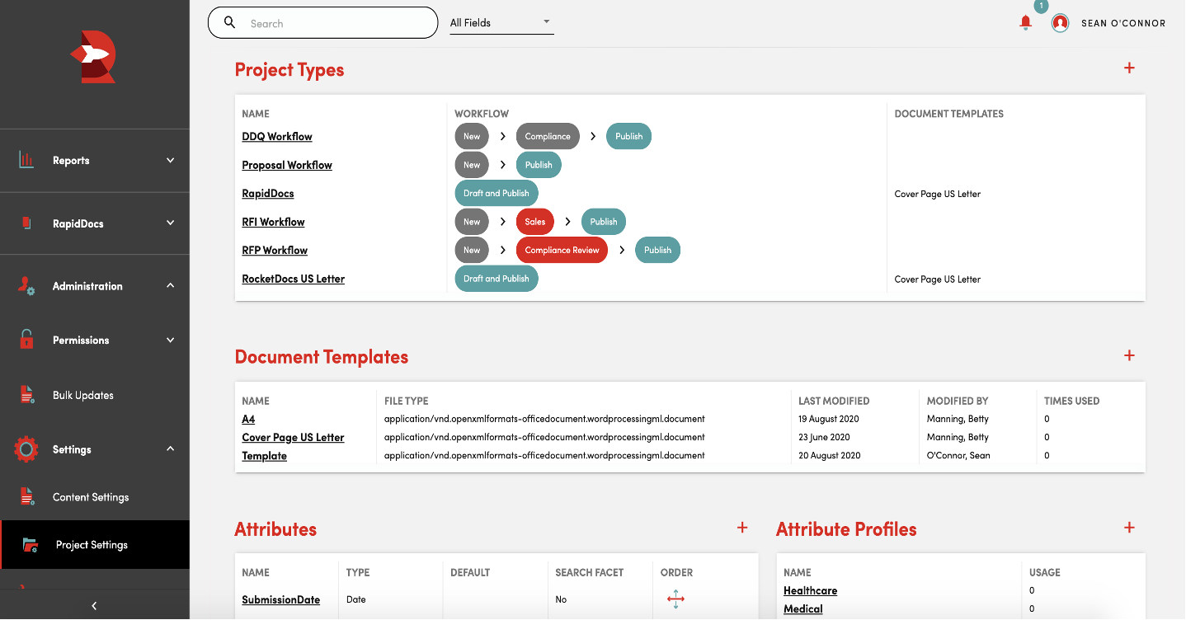Viewport: 1186px width, 620px height.
Task: Click the Settings gear icon
Action: click(26, 449)
